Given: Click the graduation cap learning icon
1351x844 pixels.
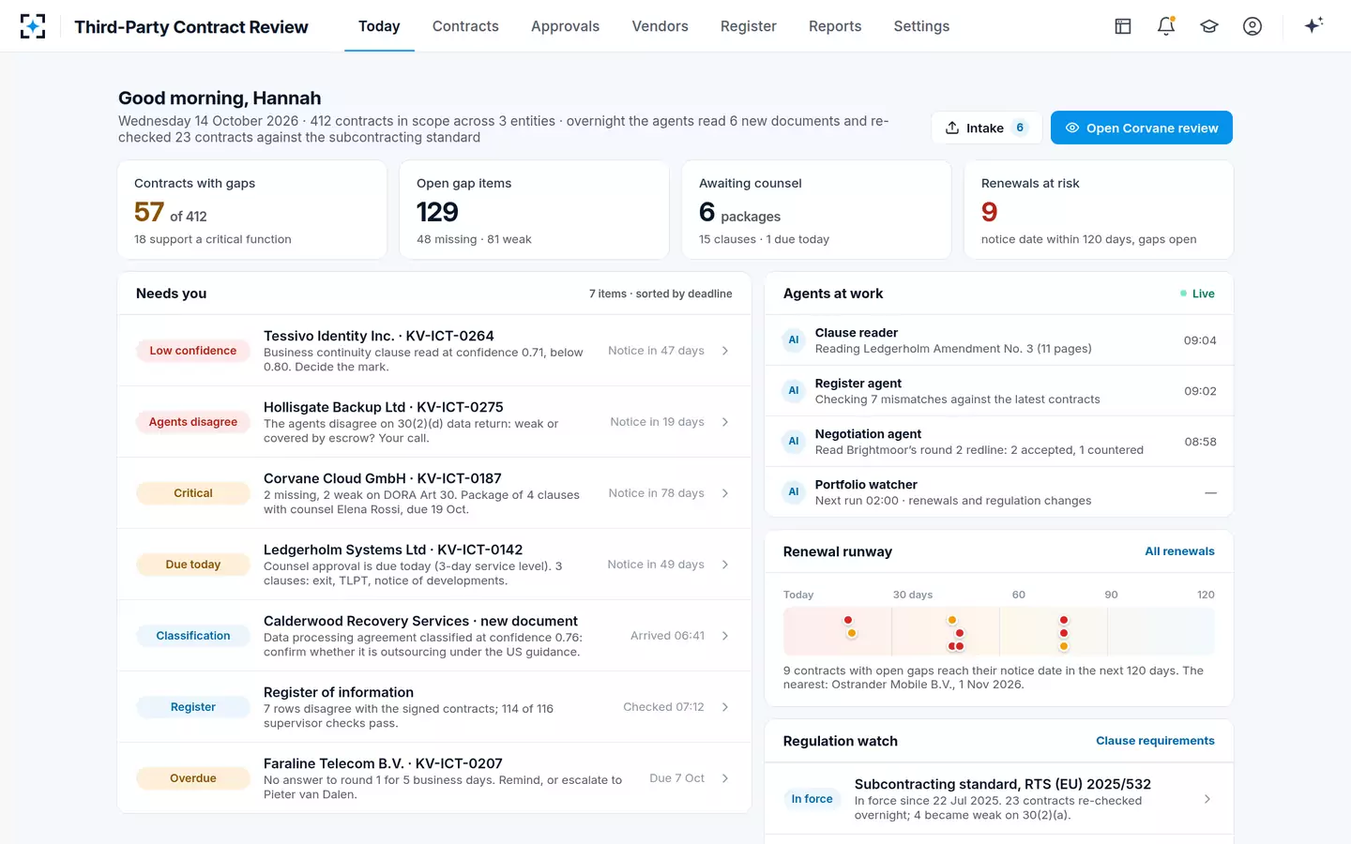Looking at the screenshot, I should pos(1209,26).
